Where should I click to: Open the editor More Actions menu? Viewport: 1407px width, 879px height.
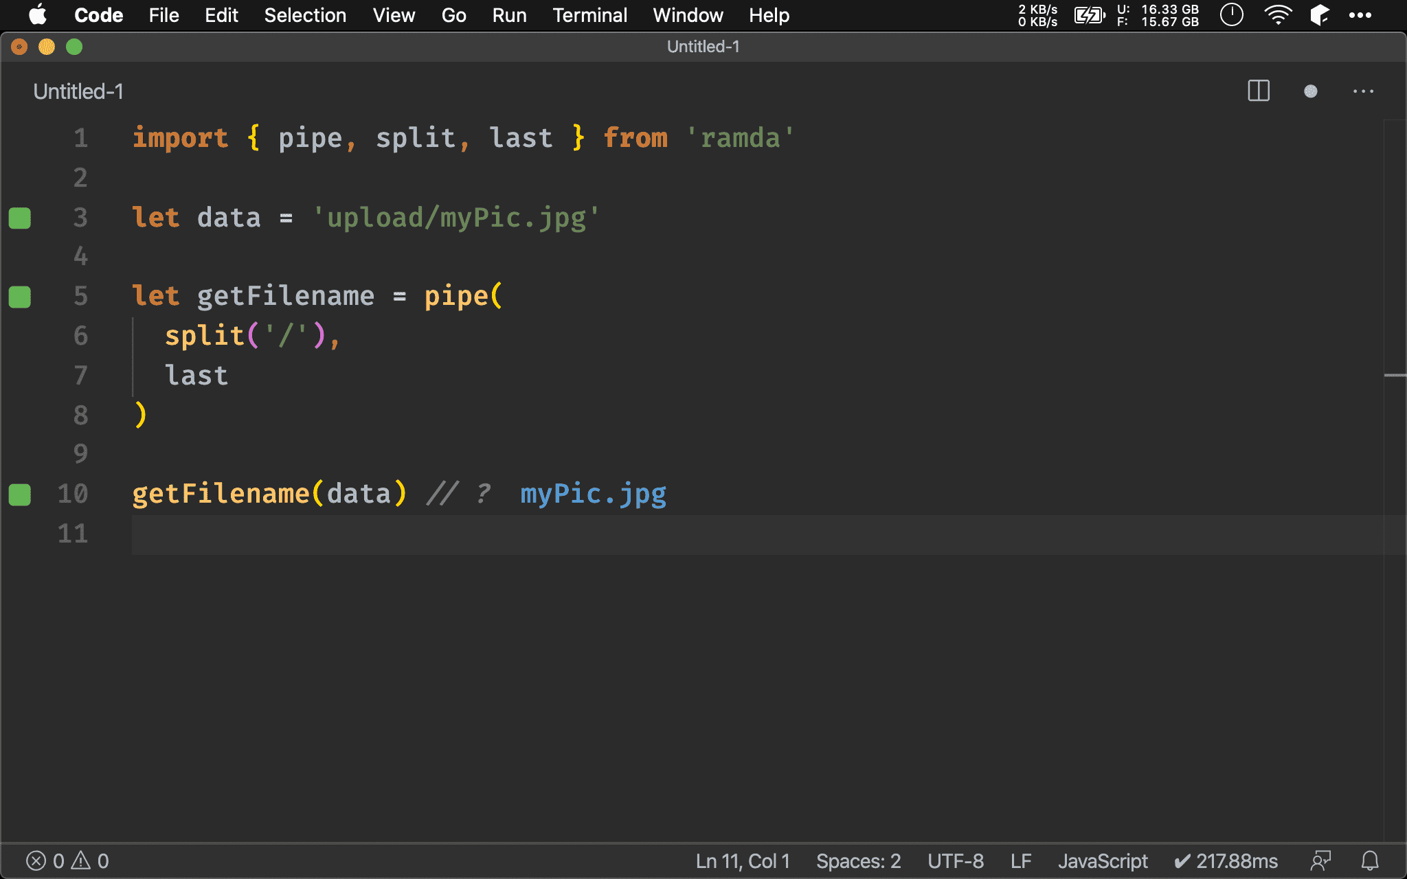[1363, 91]
